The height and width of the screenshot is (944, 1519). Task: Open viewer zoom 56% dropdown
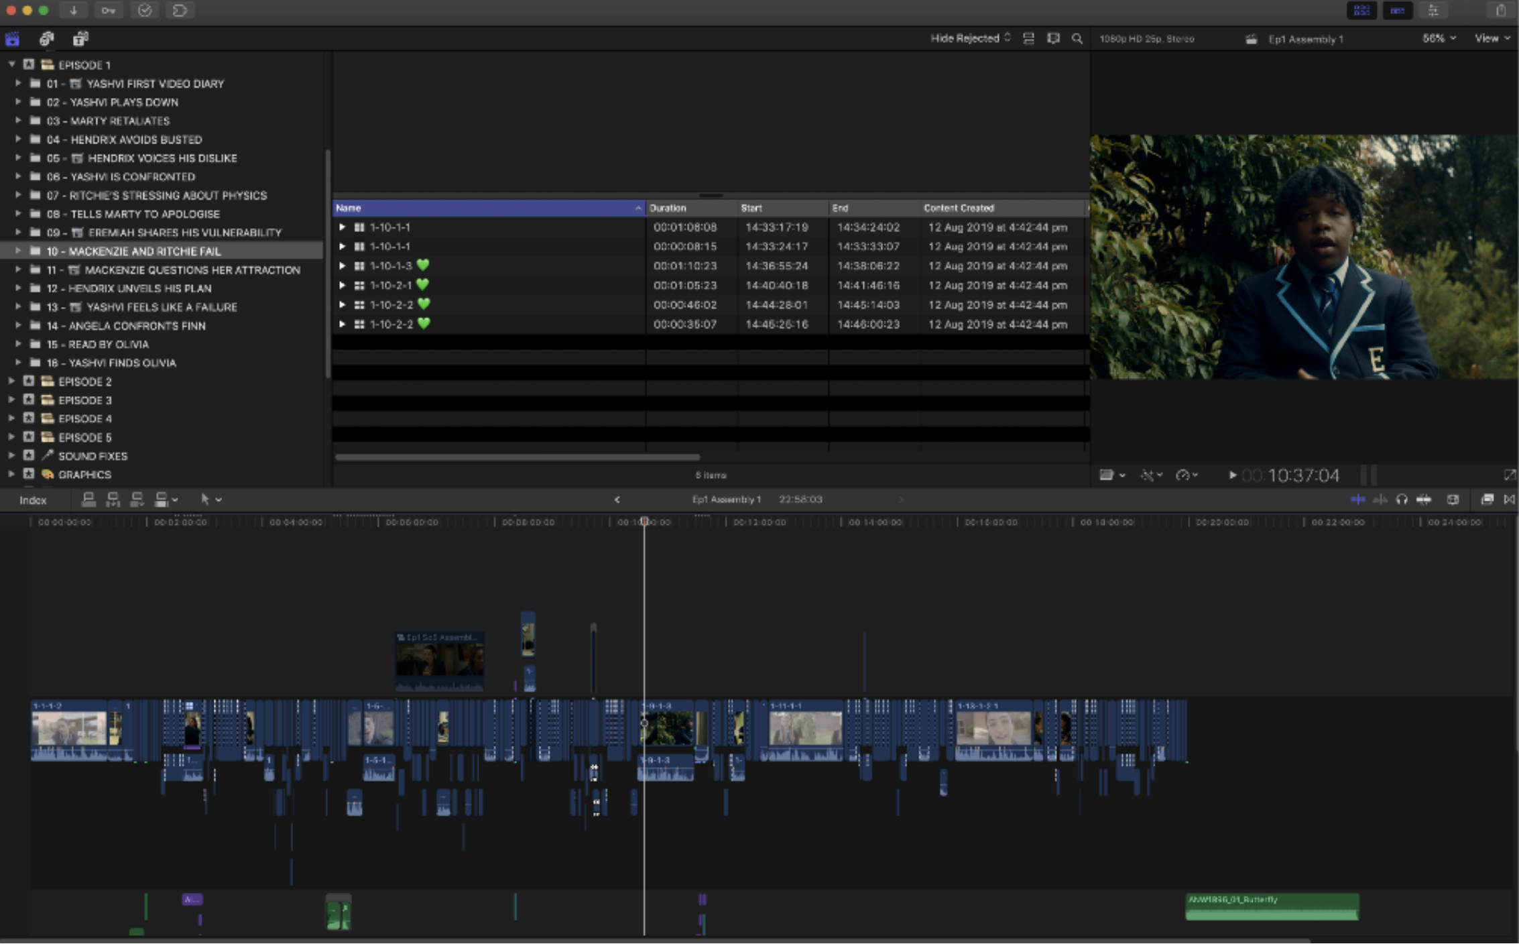1439,39
